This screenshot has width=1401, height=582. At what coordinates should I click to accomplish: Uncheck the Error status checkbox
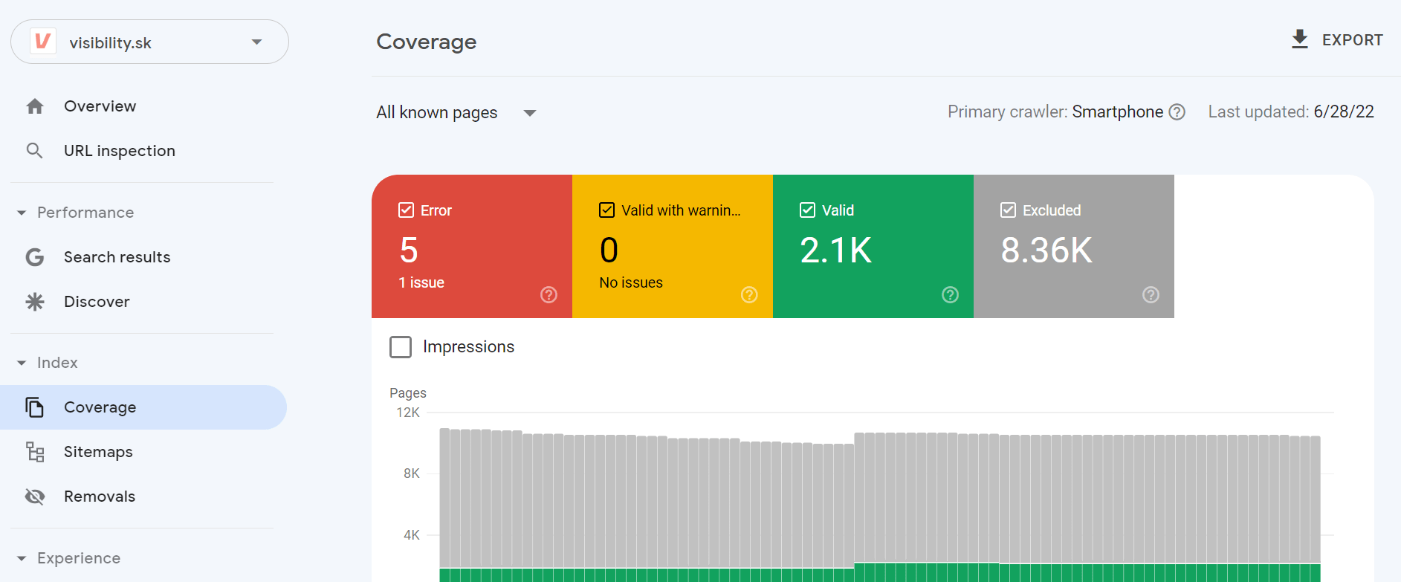[x=406, y=210]
